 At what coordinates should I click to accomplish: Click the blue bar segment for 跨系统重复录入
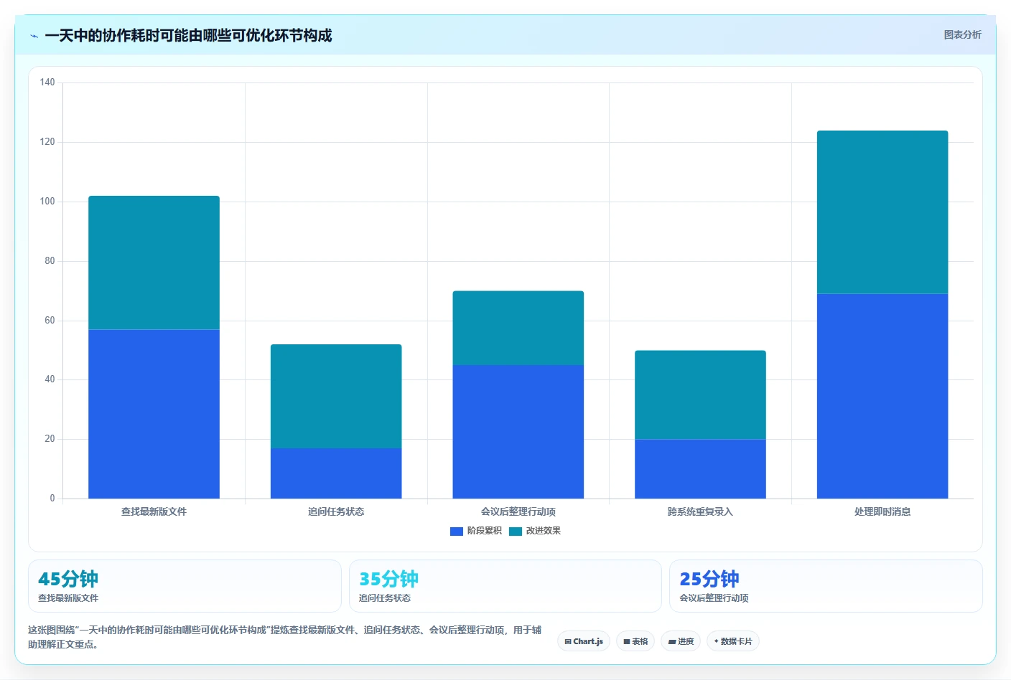click(700, 469)
